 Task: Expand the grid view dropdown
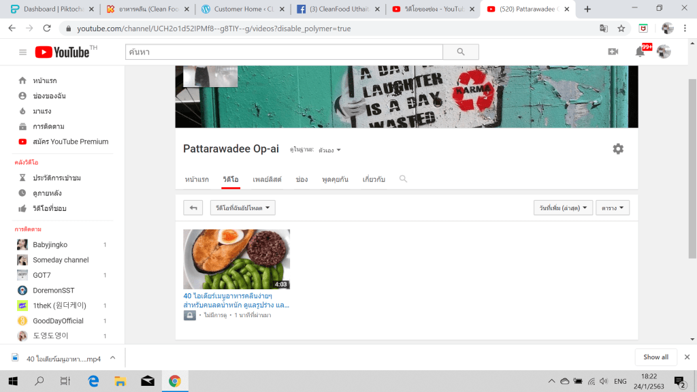click(x=612, y=208)
